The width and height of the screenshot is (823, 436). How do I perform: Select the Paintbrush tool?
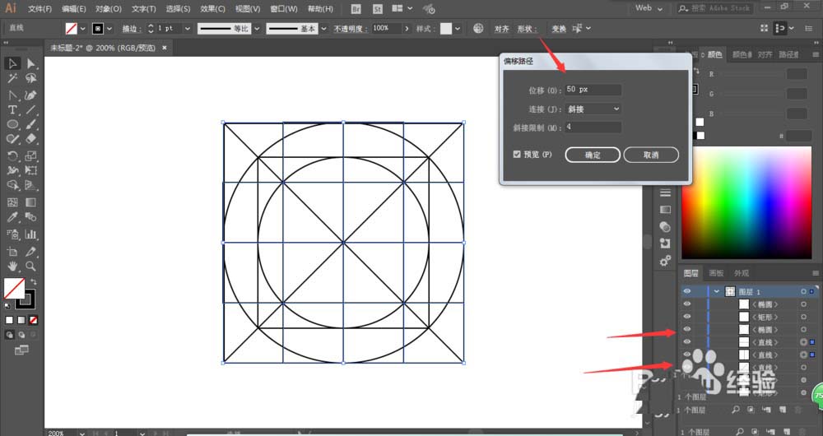coord(31,124)
